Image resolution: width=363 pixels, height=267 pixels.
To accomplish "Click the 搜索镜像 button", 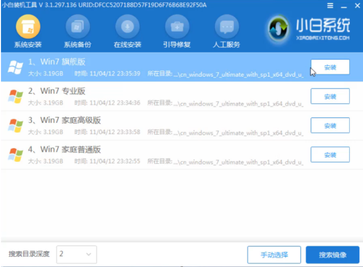I will coord(333,255).
